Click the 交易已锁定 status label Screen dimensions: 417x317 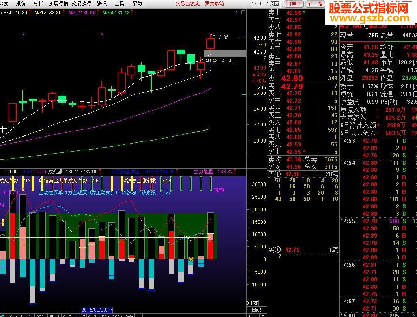pos(187,4)
